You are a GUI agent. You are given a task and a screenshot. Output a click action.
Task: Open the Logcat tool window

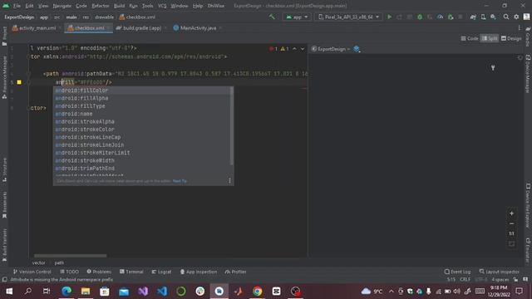tap(161, 272)
